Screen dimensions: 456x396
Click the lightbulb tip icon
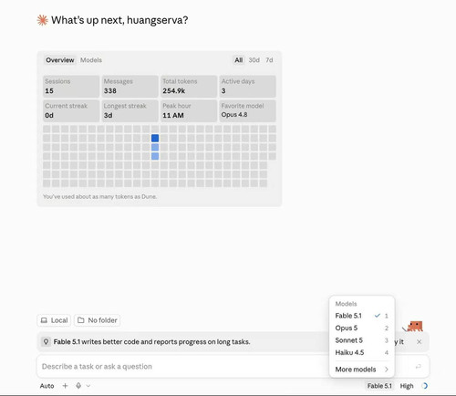point(46,341)
